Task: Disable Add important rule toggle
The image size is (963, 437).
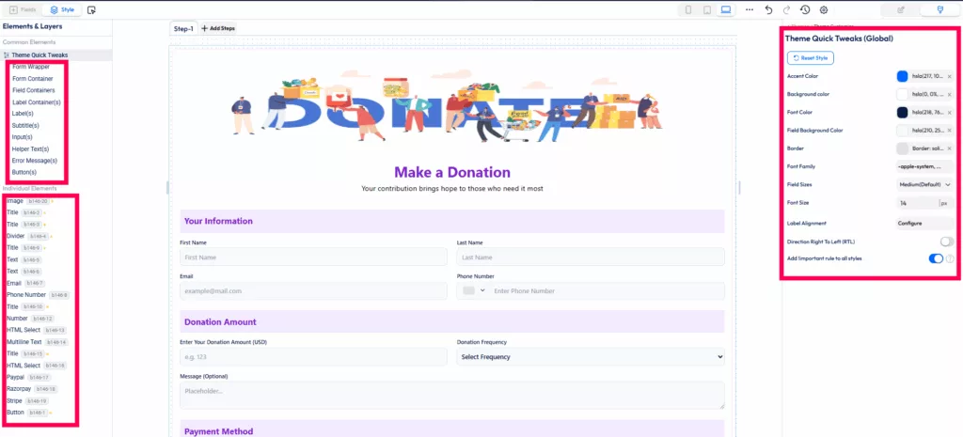Action: click(x=936, y=258)
